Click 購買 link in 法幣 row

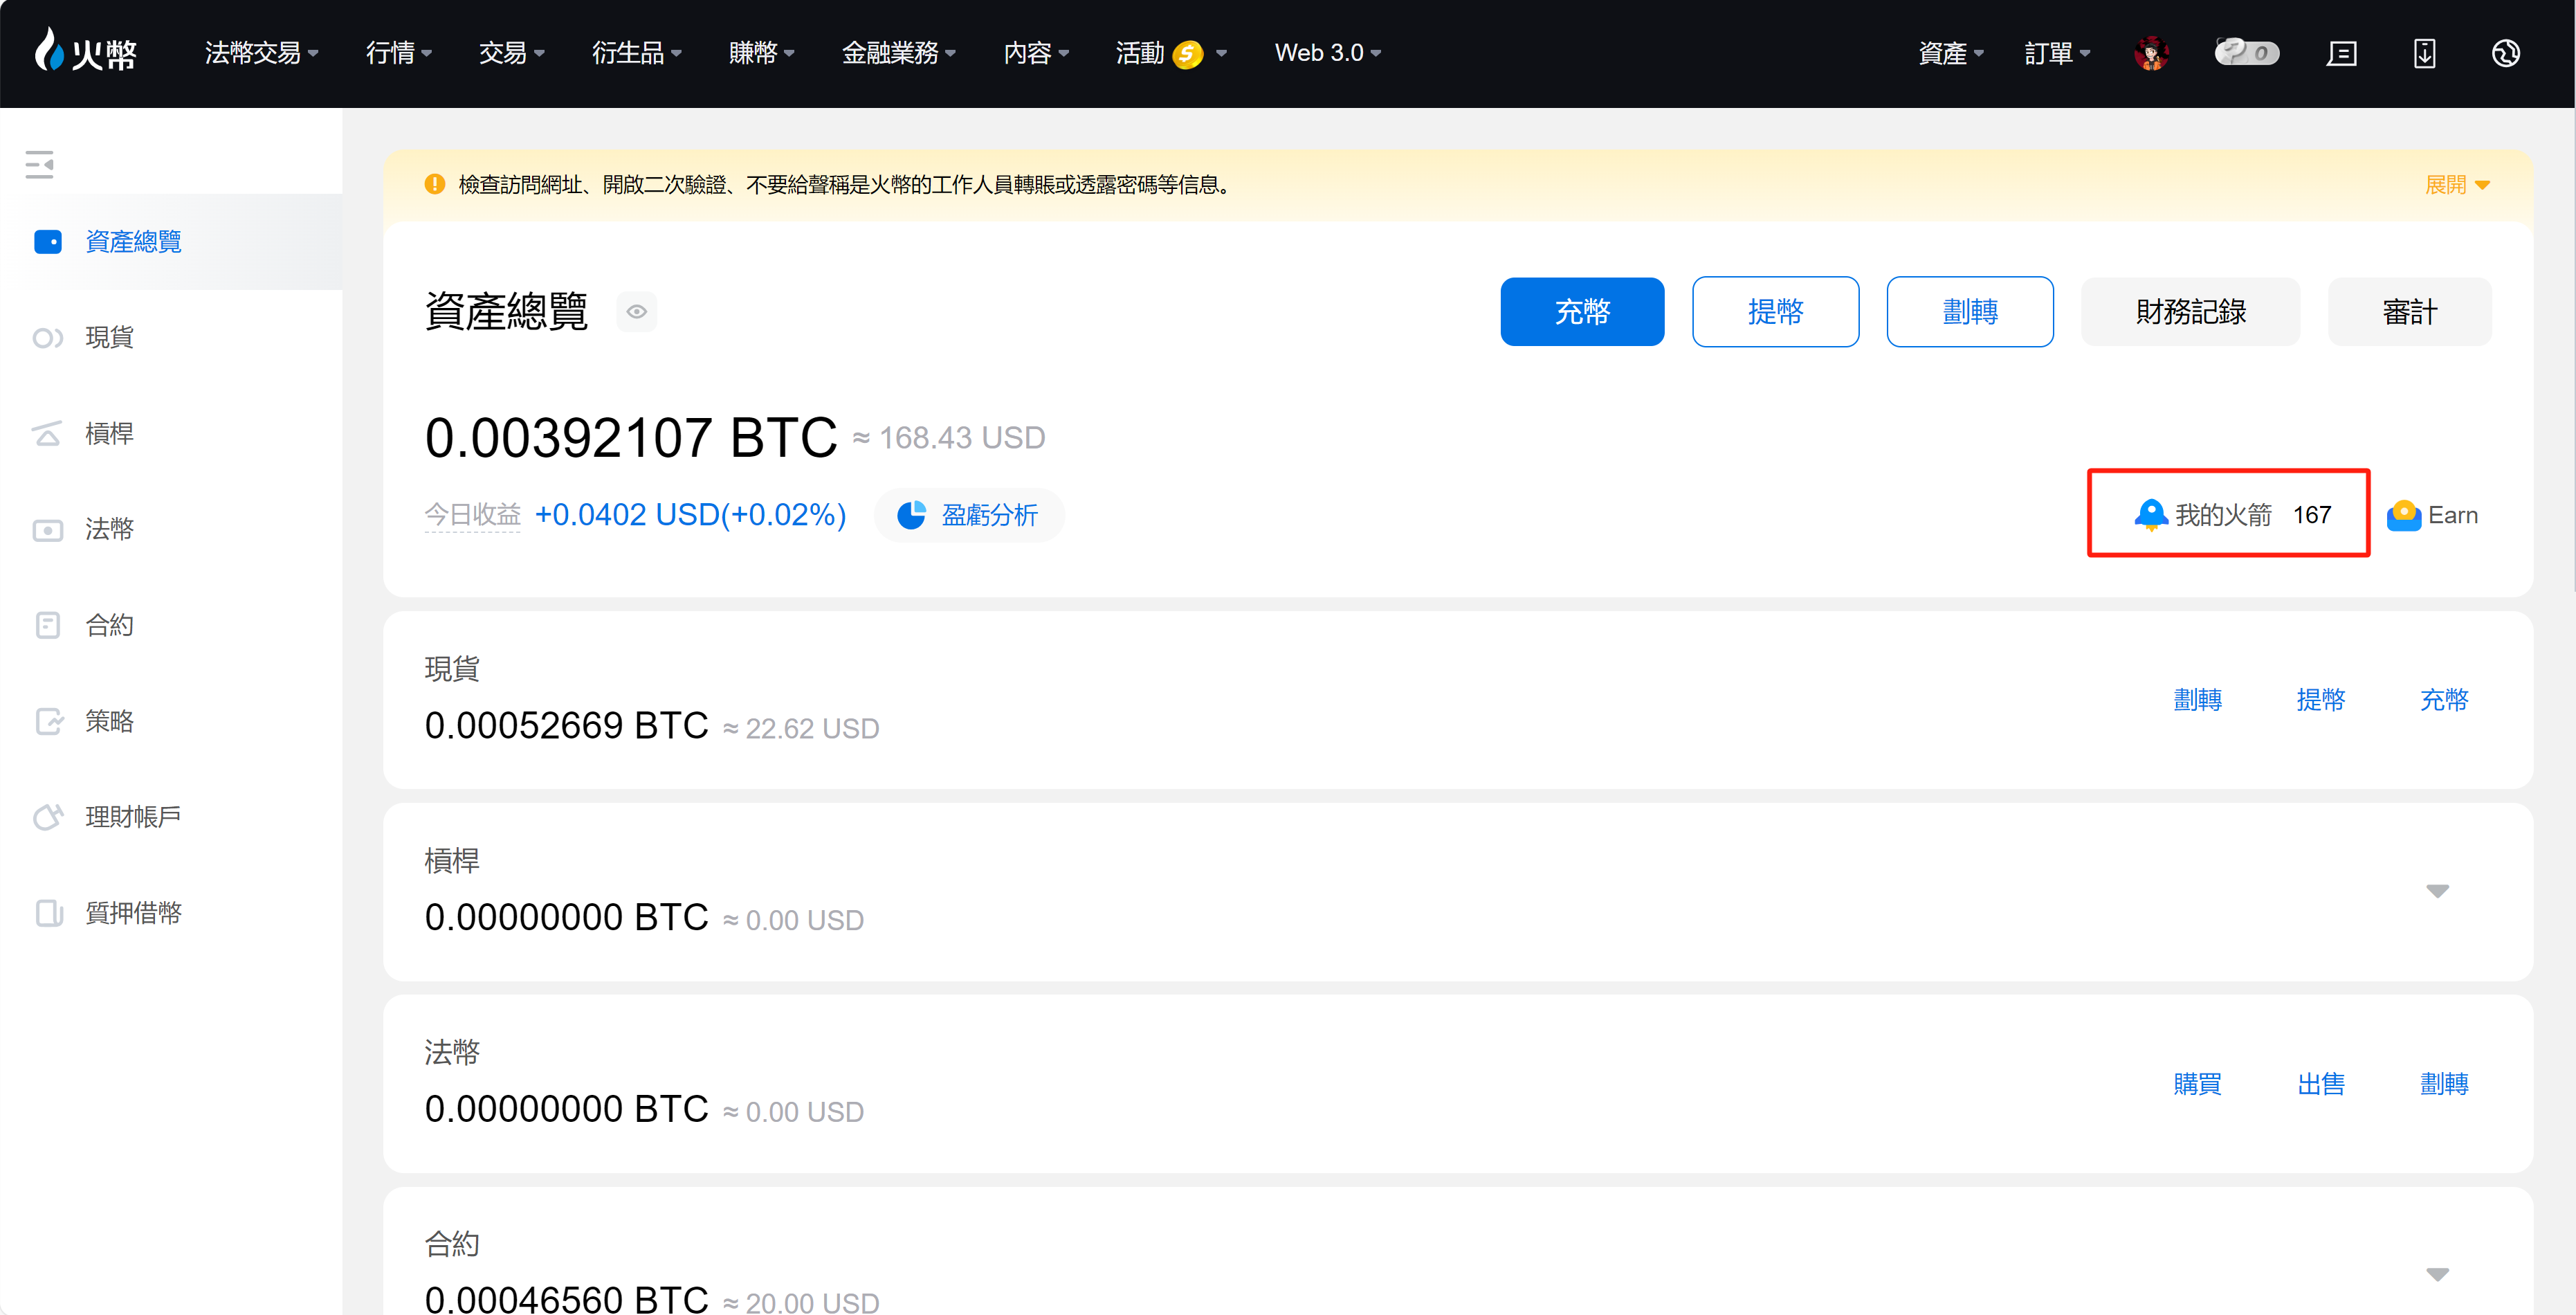2198,1084
